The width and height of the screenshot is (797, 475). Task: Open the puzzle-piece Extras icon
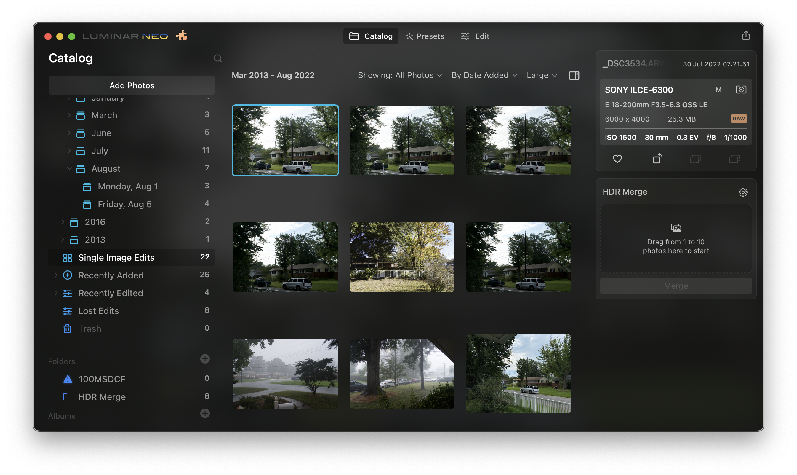(x=182, y=36)
